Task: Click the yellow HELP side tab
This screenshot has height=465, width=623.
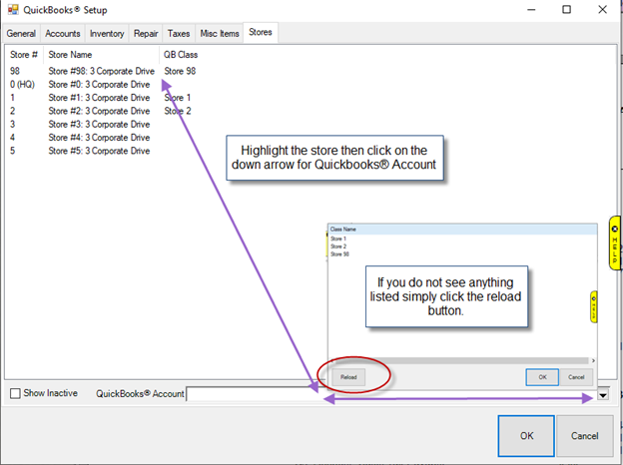Action: point(614,242)
